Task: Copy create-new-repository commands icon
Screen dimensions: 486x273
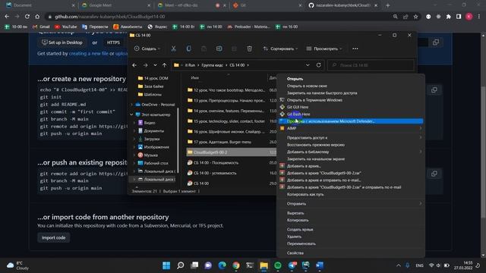Action: point(434,90)
